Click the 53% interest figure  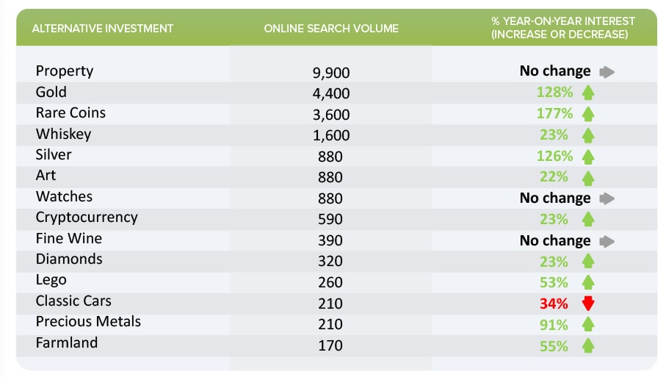(554, 283)
